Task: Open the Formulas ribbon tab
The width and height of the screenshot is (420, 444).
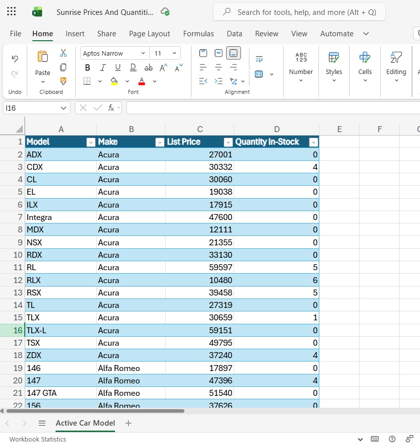Action: tap(198, 34)
